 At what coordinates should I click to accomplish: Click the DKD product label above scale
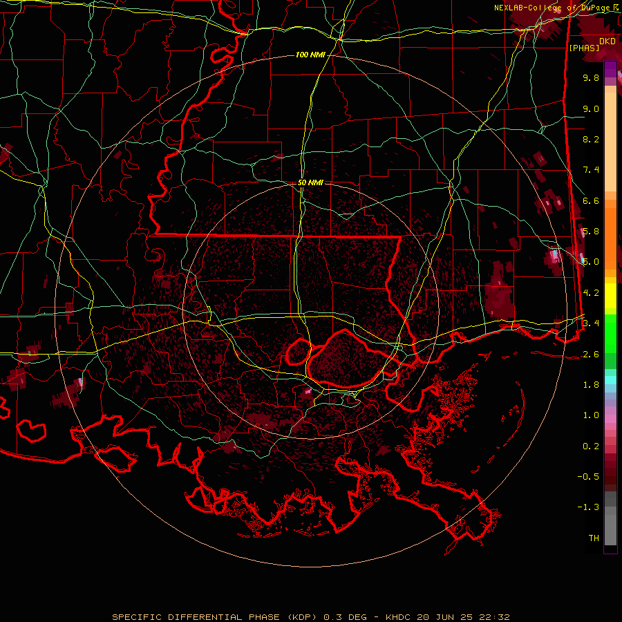[607, 41]
